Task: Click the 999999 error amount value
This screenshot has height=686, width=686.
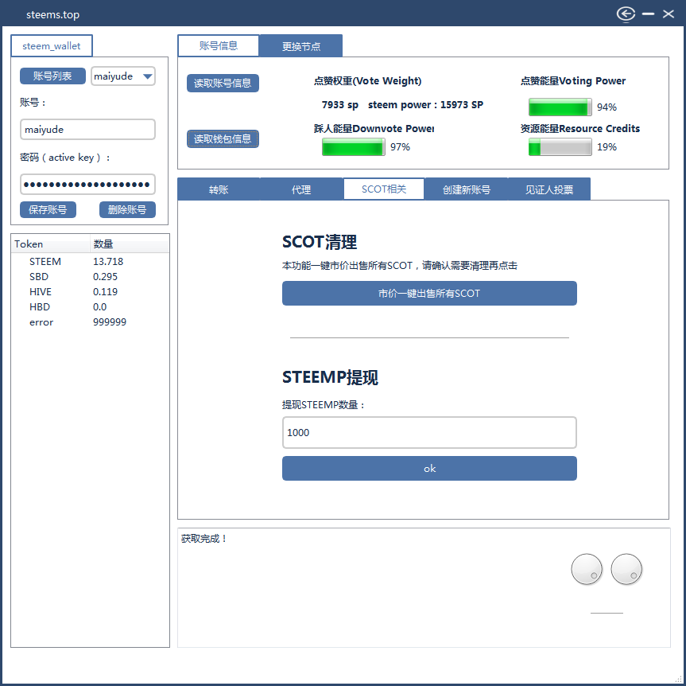Action: click(110, 322)
